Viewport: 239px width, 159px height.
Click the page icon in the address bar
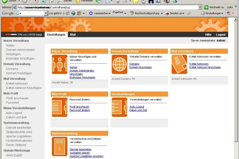(x=15, y=7)
